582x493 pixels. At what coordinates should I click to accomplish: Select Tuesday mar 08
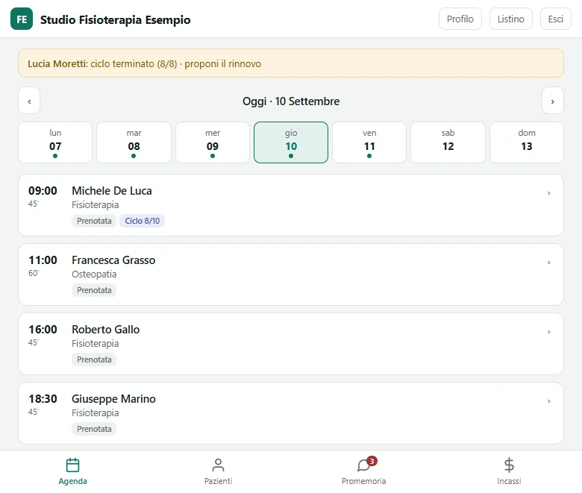click(134, 142)
